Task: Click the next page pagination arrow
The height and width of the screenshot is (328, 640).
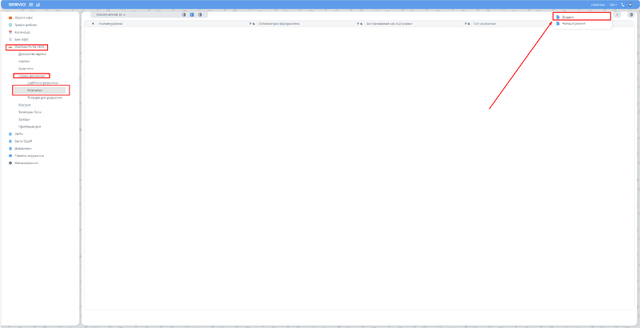Action: tap(200, 15)
